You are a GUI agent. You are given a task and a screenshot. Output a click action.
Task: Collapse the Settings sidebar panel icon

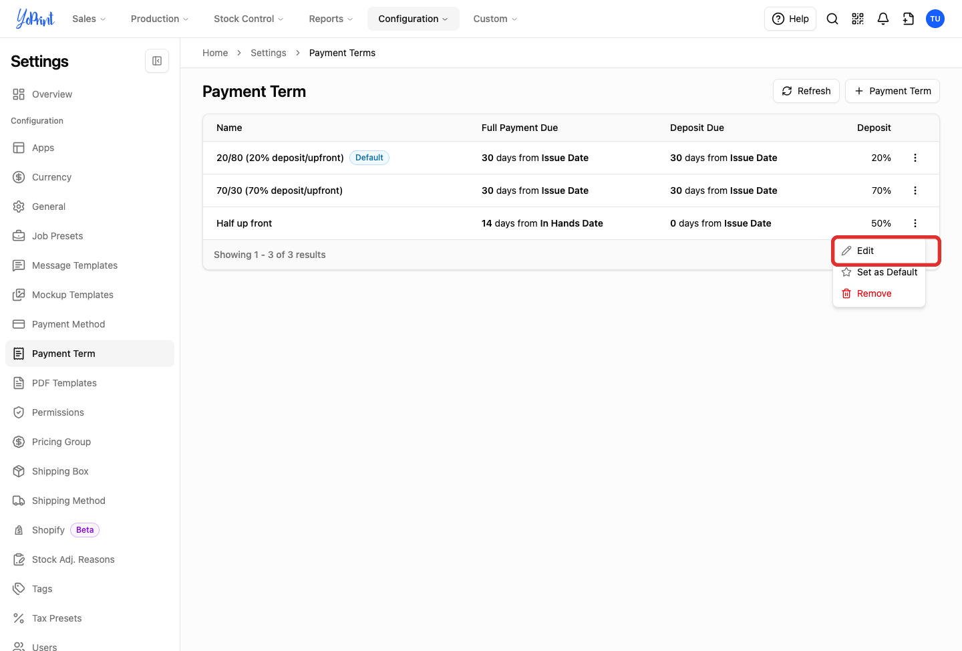[157, 61]
